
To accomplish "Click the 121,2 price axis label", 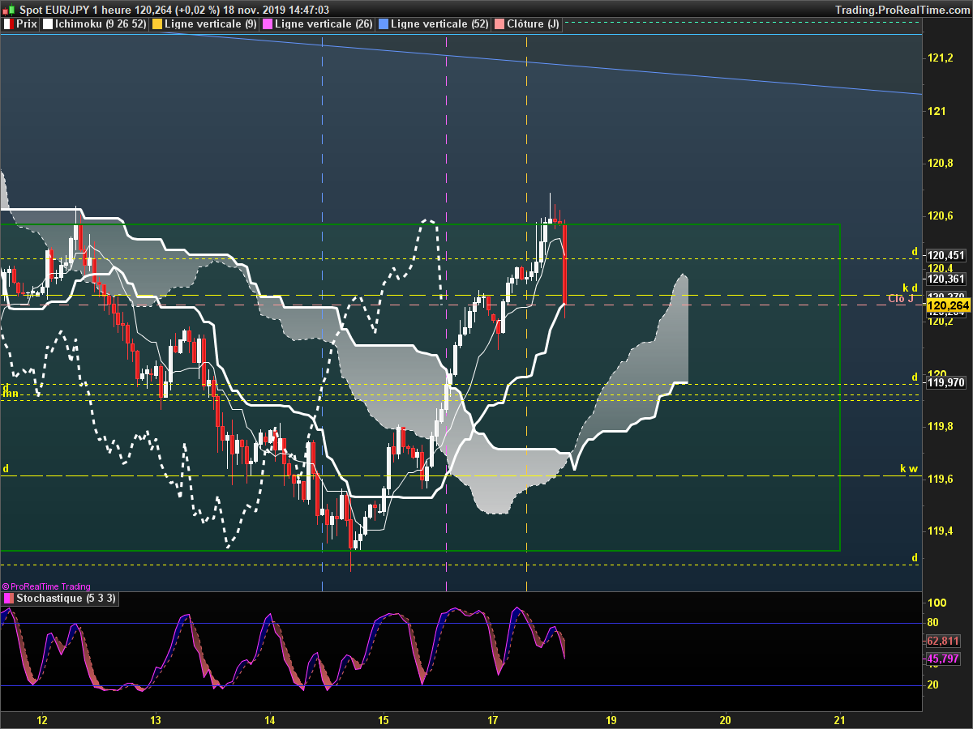I will pyautogui.click(x=940, y=58).
